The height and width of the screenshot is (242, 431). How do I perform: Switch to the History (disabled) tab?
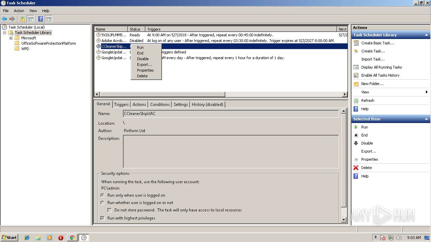[x=207, y=105]
